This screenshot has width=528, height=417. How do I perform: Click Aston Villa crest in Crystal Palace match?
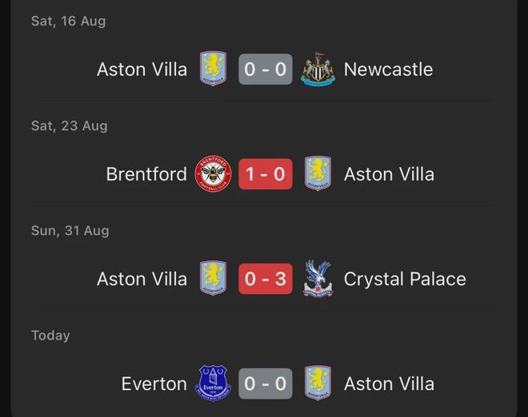pyautogui.click(x=213, y=279)
